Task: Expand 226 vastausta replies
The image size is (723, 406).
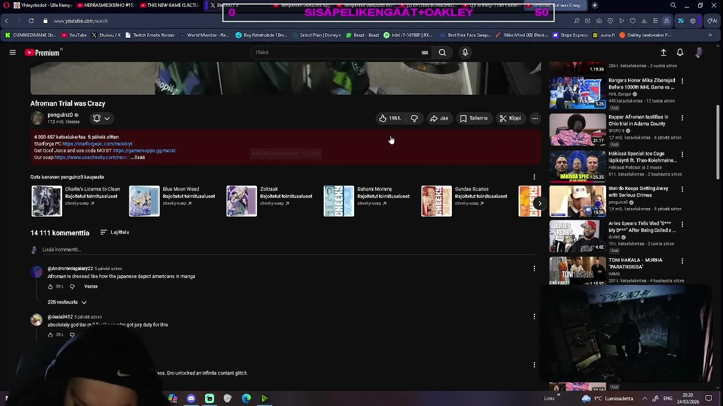Action: tap(67, 302)
